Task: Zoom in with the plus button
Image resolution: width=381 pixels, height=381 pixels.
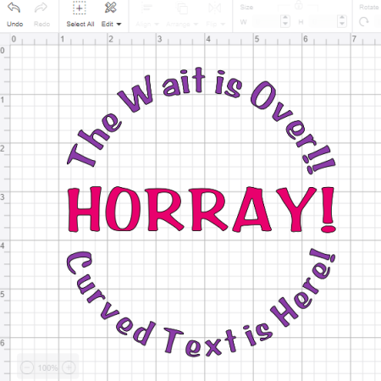Action: pyautogui.click(x=69, y=367)
